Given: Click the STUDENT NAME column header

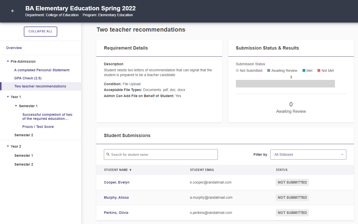Looking at the screenshot, I should pyautogui.click(x=116, y=170).
